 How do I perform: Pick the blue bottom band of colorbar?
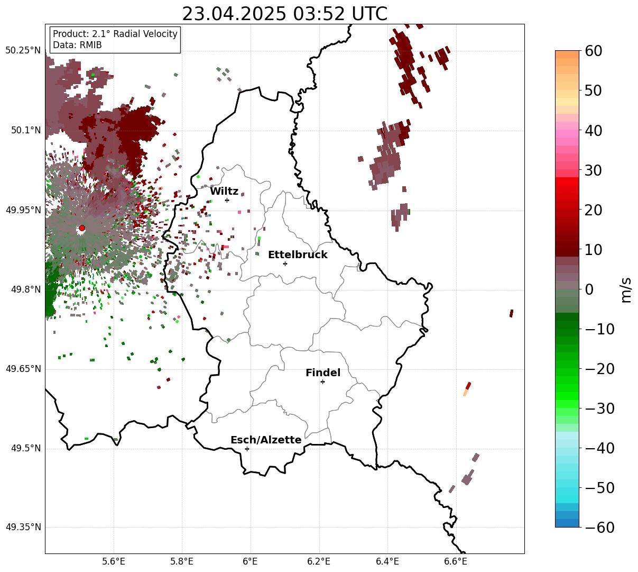click(x=567, y=523)
